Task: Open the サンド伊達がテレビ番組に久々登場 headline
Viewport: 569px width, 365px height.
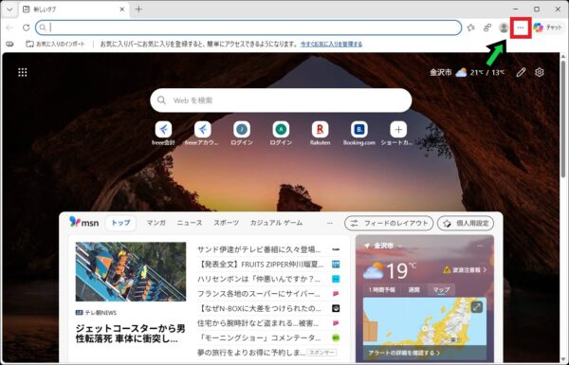Action: point(259,249)
